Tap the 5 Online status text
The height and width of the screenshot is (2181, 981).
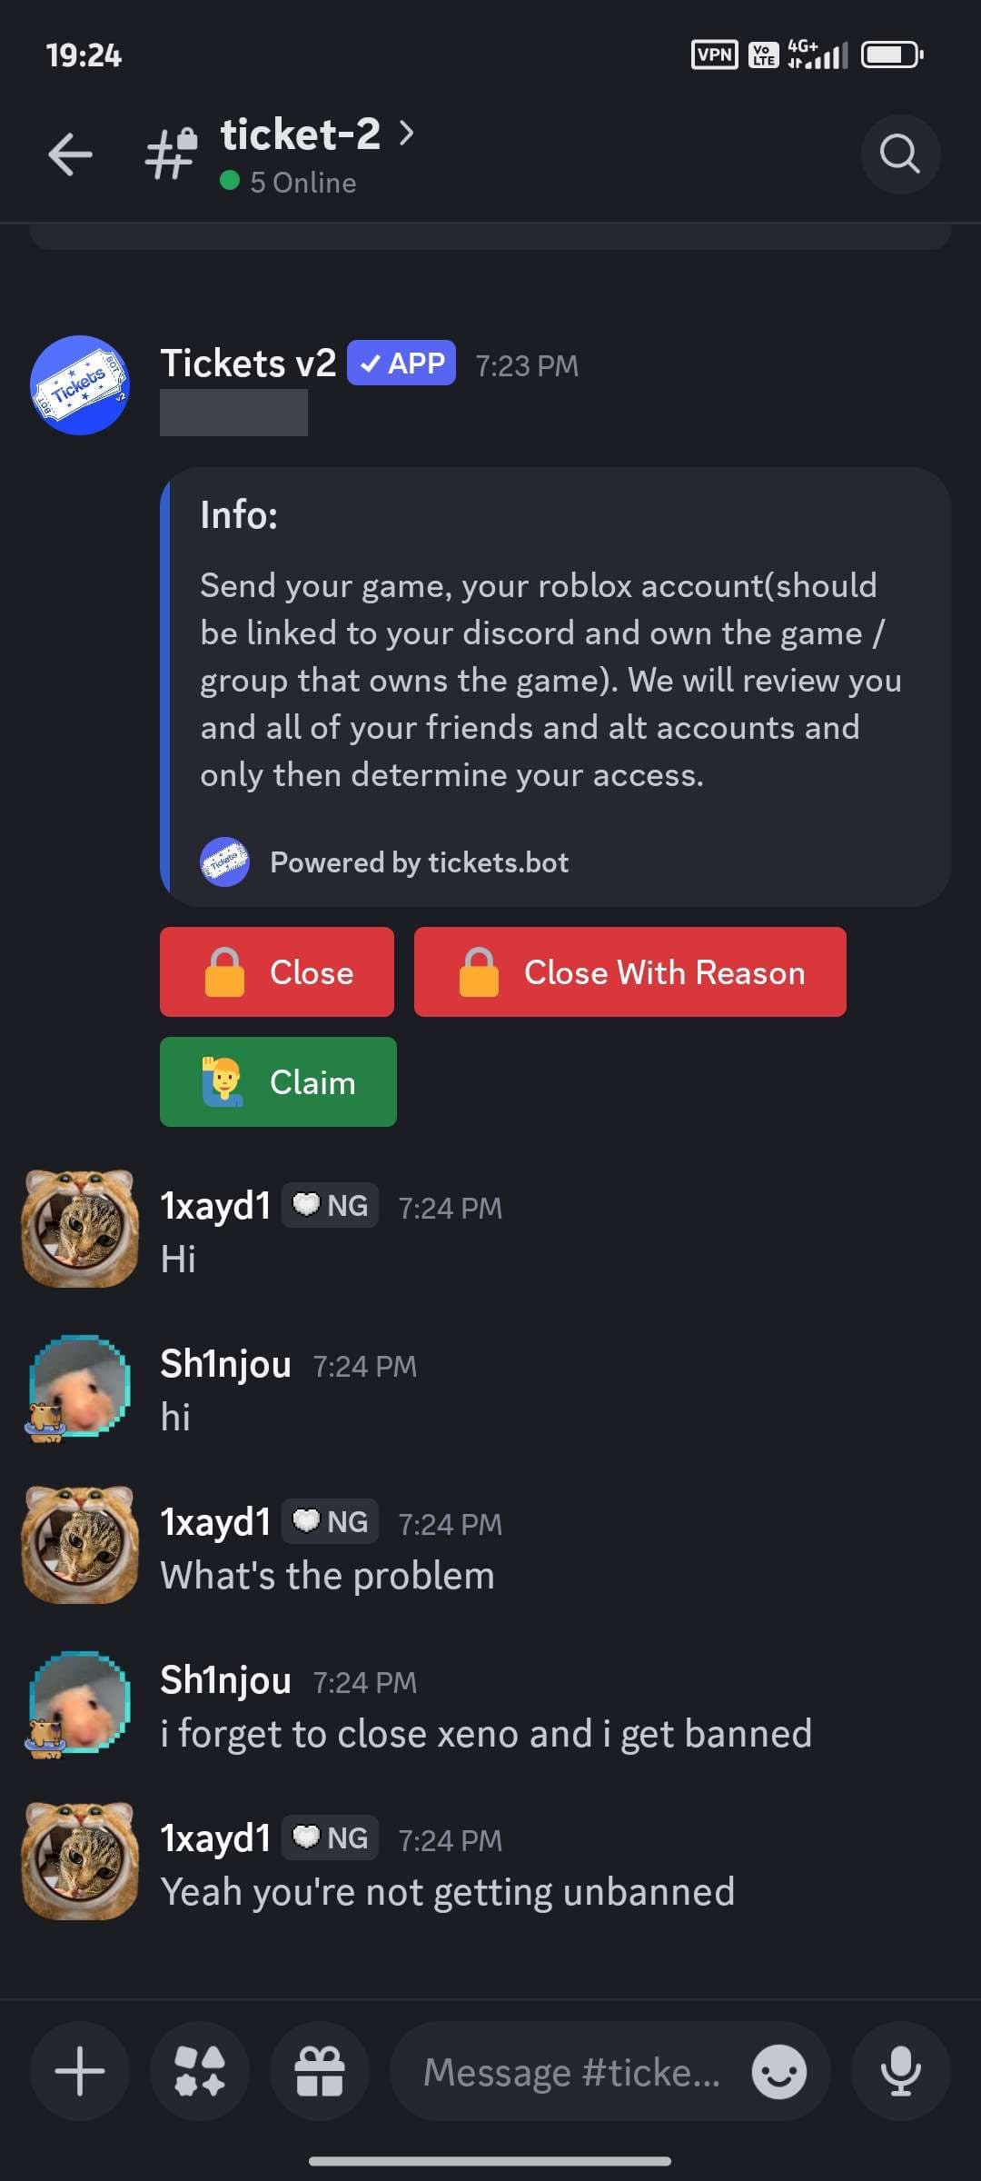pyautogui.click(x=303, y=183)
